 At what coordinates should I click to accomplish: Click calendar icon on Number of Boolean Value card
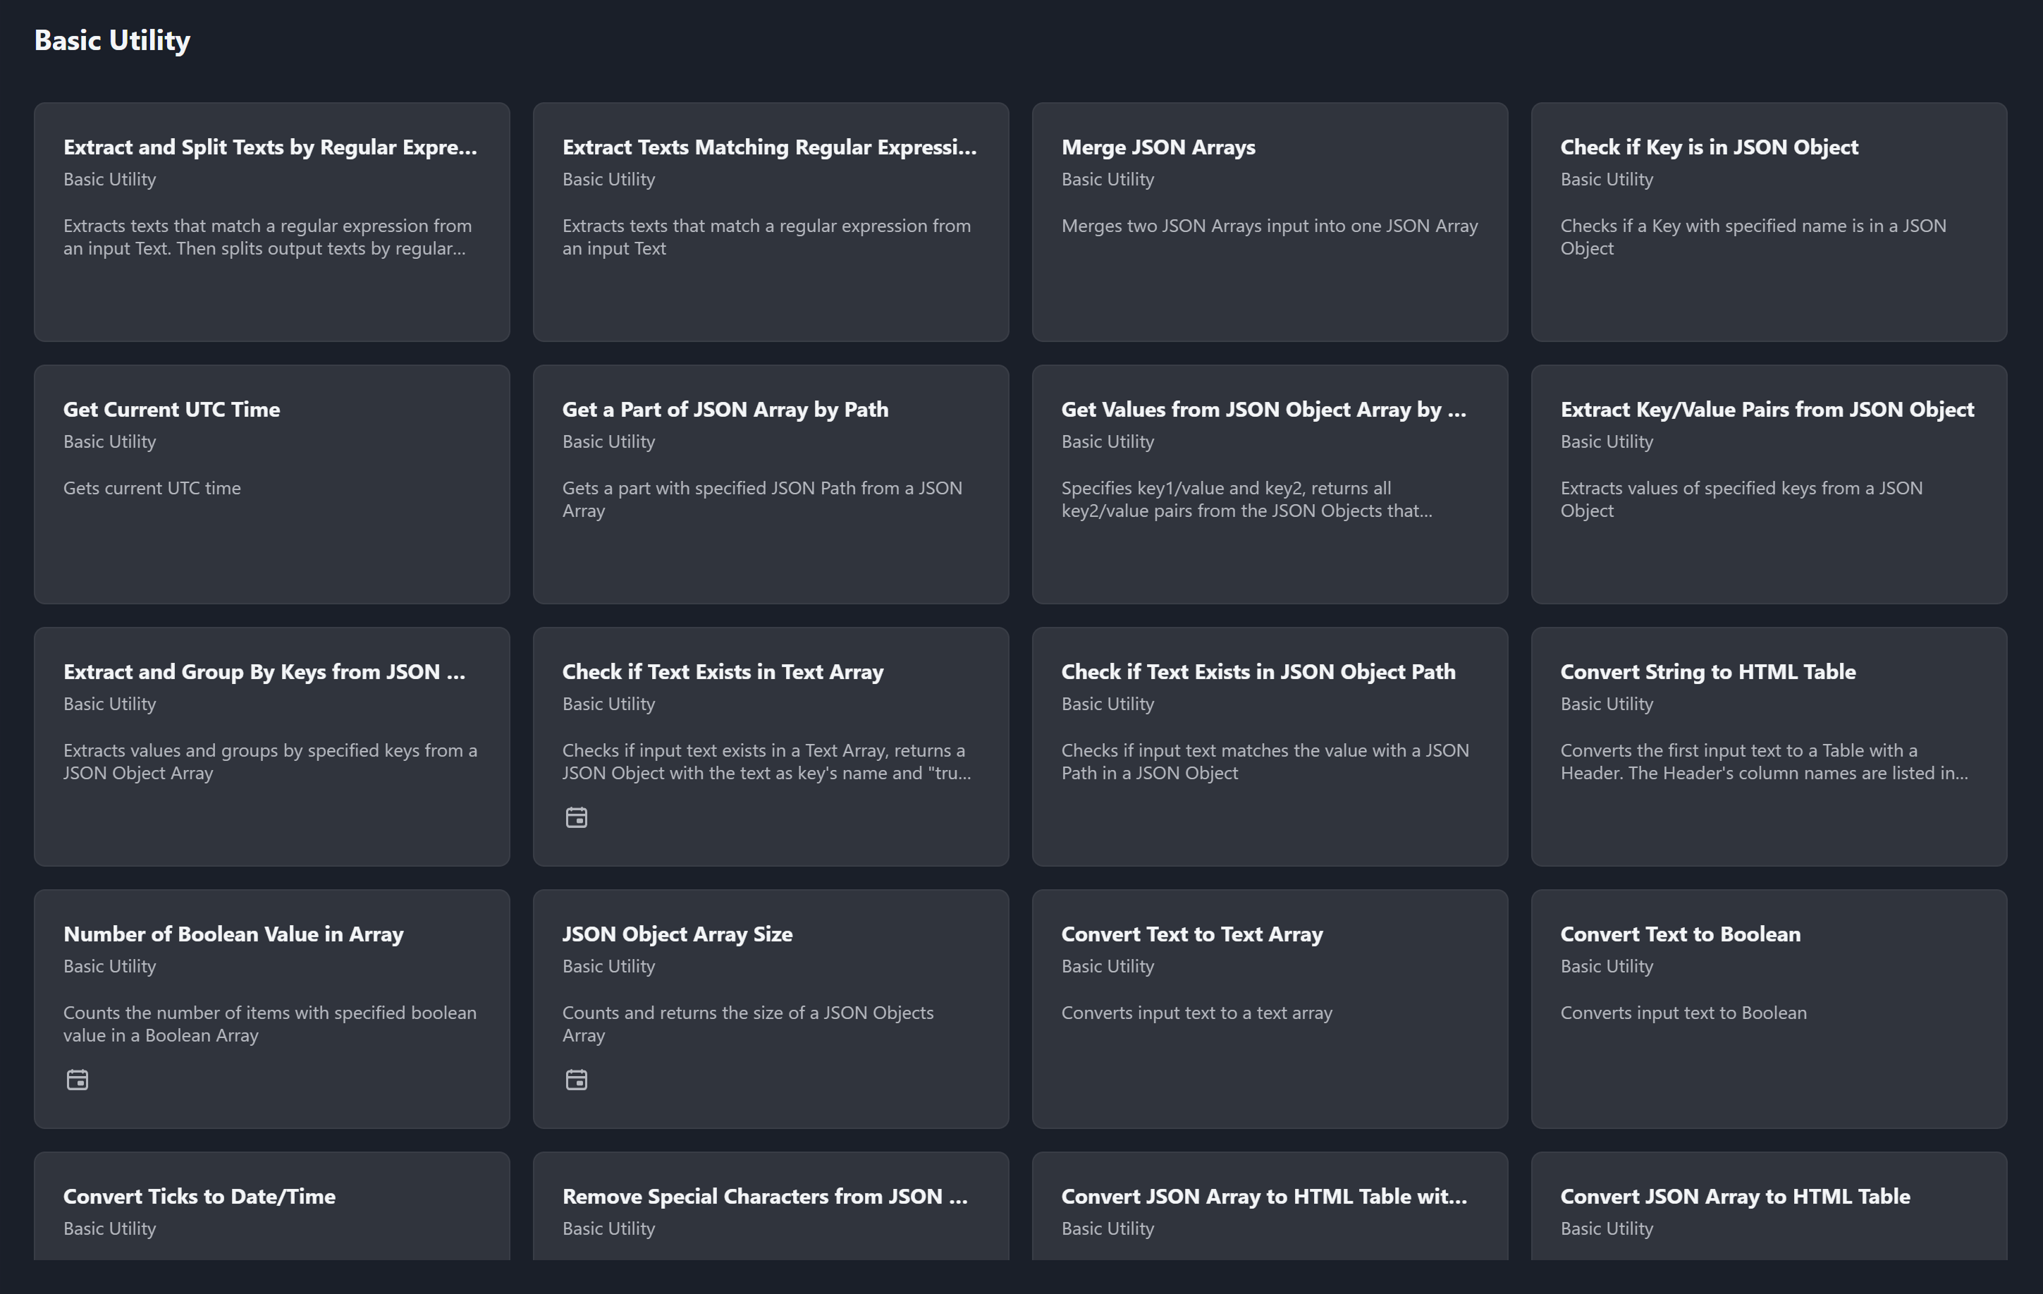coord(78,1080)
